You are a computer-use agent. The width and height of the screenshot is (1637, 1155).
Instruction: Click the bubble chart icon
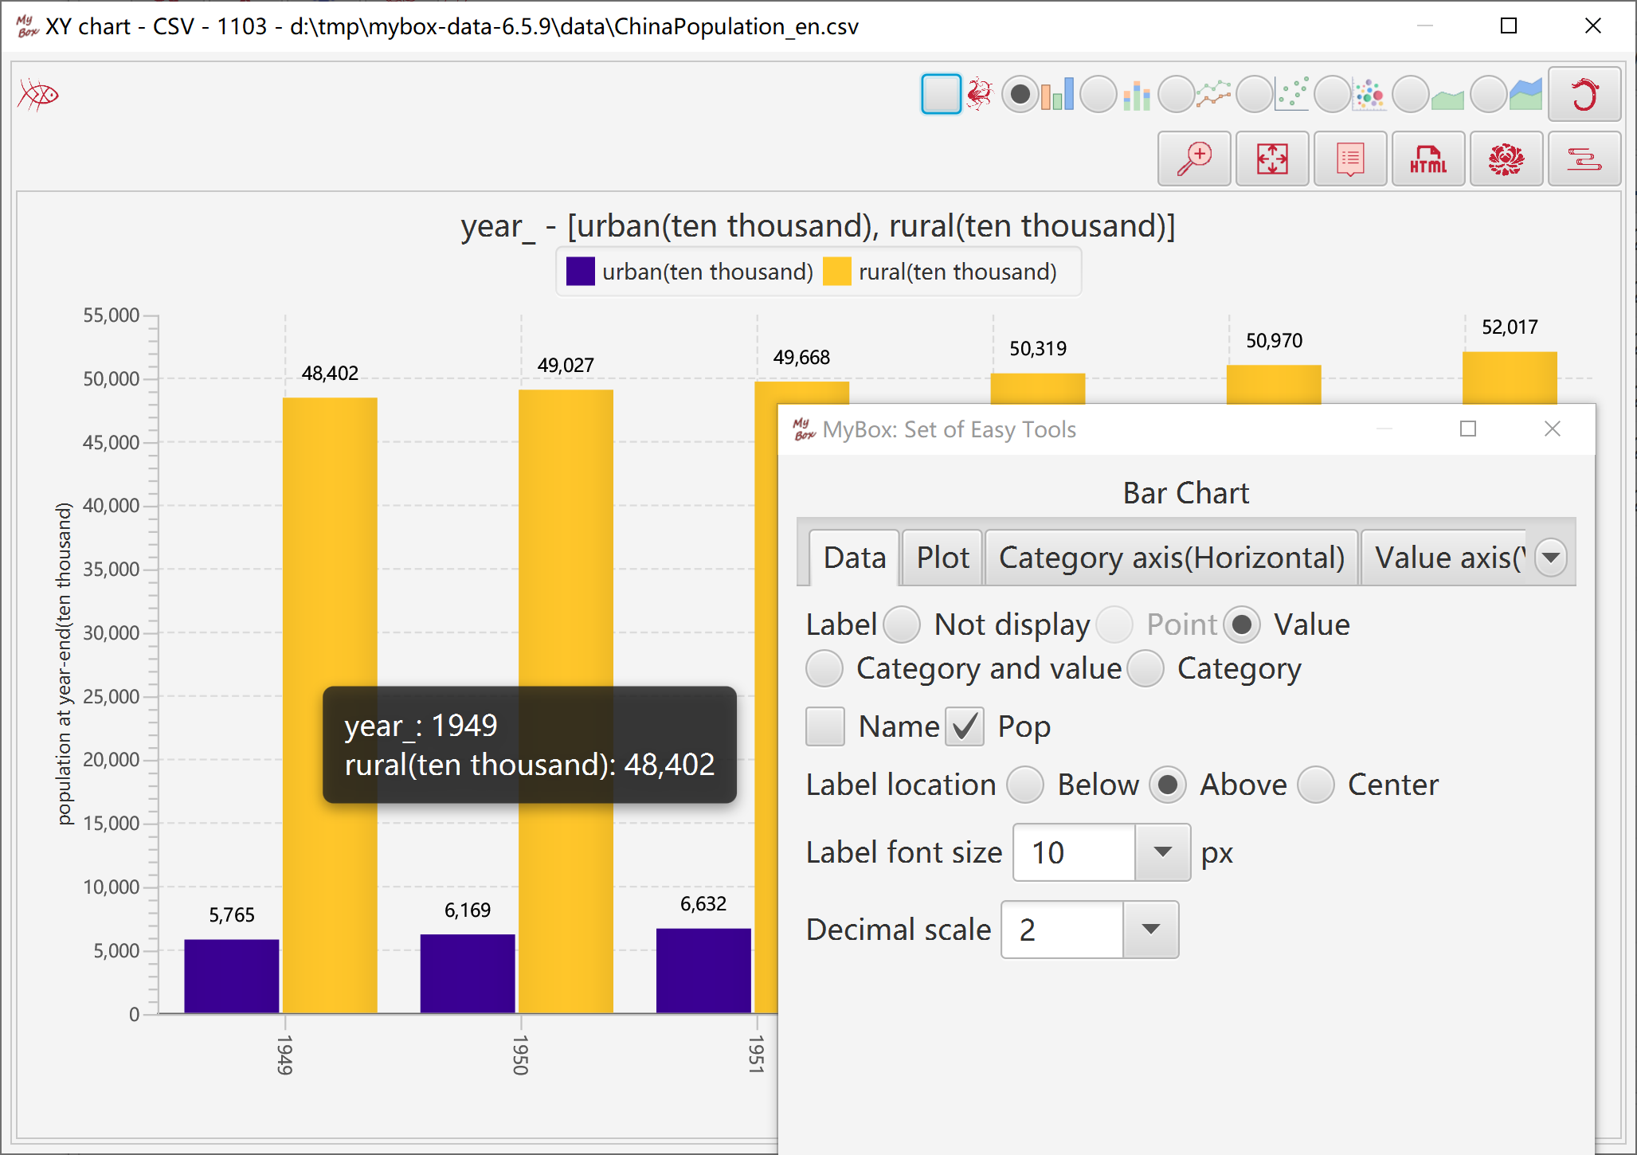pos(1369,95)
